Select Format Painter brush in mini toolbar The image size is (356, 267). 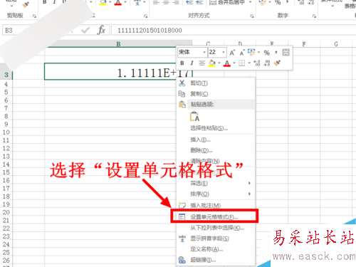(277, 63)
